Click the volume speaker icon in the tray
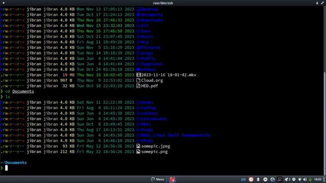Viewport: 326px width, 183px height. pos(305,179)
